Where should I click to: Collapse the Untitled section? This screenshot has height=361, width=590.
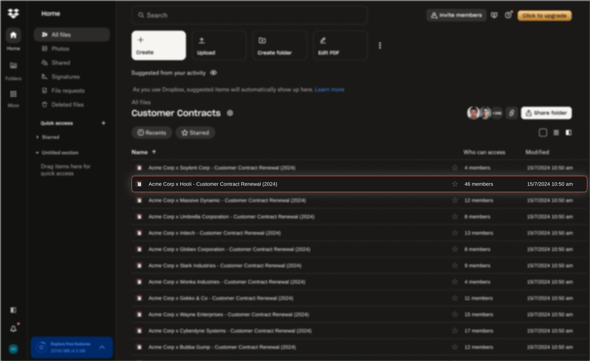tap(37, 153)
